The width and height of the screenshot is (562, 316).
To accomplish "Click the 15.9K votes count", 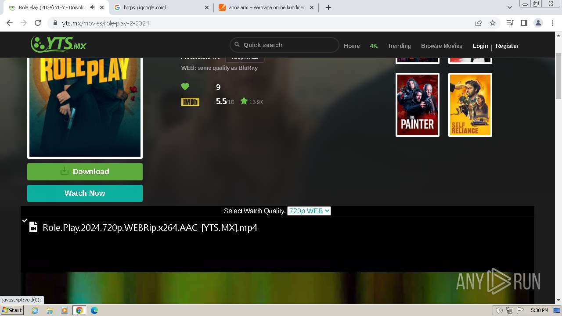I will point(256,102).
